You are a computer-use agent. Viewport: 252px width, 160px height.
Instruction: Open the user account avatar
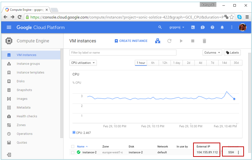pyautogui.click(x=243, y=27)
